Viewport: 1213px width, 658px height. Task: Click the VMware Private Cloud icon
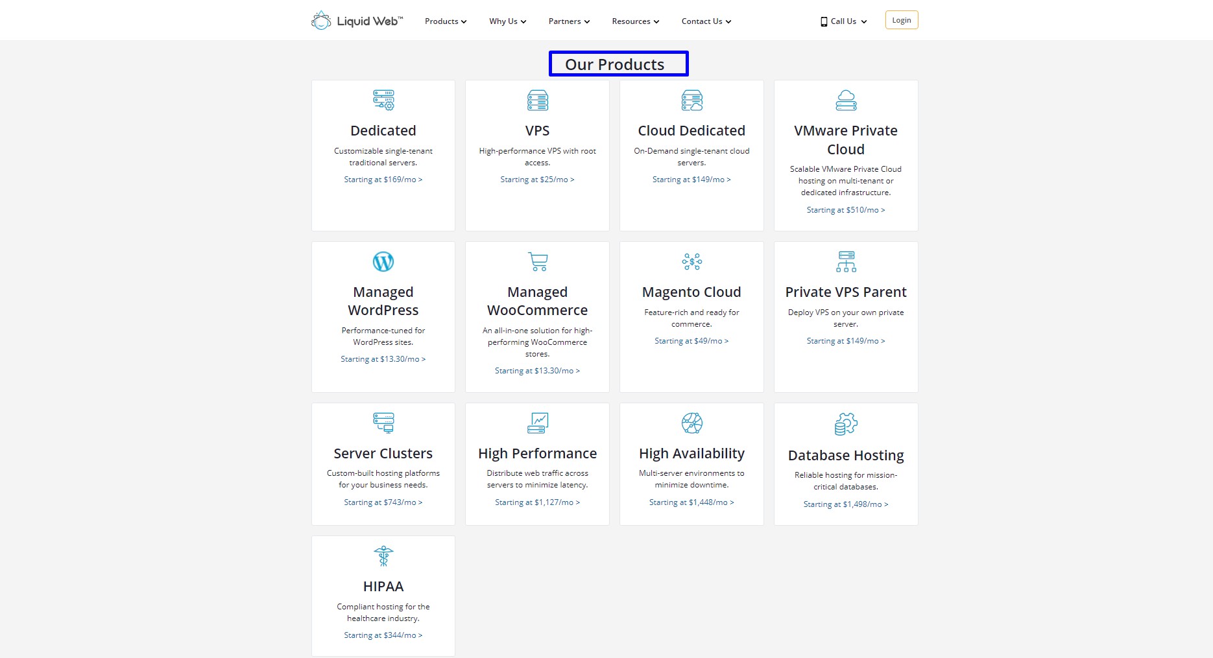tap(846, 100)
